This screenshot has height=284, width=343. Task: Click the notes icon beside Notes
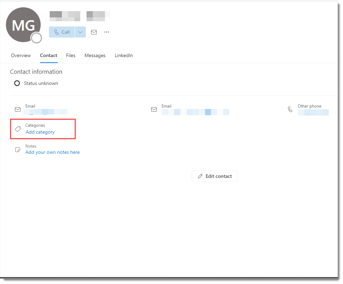(18, 150)
